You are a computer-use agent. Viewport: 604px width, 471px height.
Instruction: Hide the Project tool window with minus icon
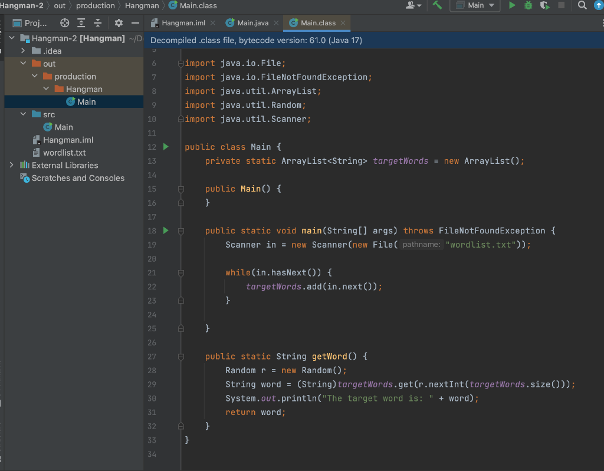134,23
